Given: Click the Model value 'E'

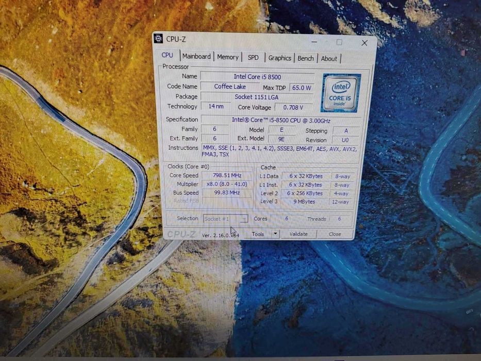Looking at the screenshot, I should pos(281,130).
